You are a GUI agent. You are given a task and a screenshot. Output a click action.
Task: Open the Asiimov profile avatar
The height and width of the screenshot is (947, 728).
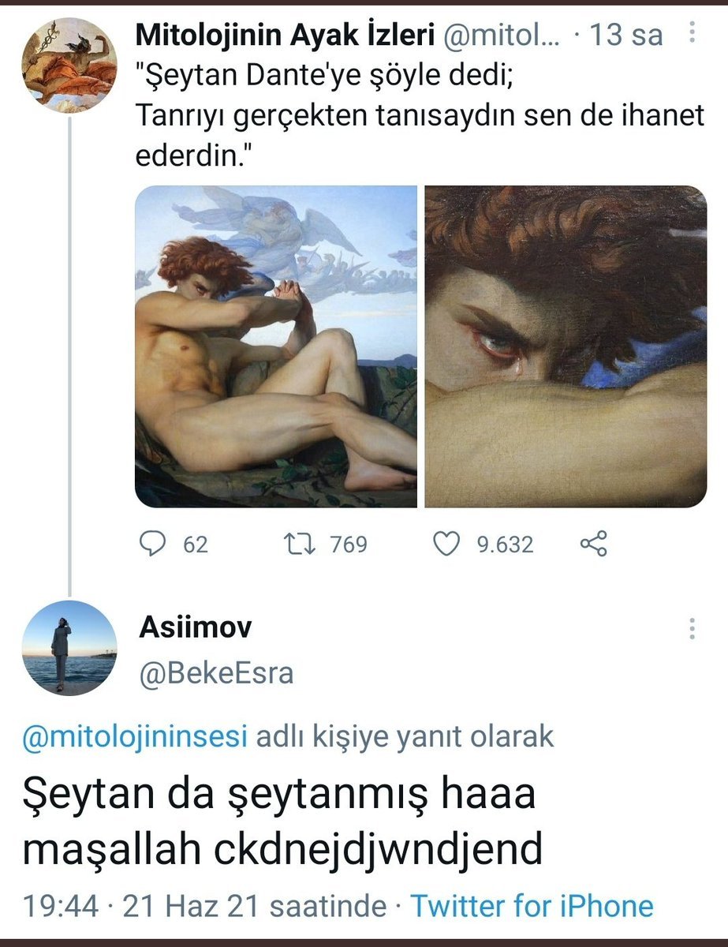pyautogui.click(x=69, y=647)
